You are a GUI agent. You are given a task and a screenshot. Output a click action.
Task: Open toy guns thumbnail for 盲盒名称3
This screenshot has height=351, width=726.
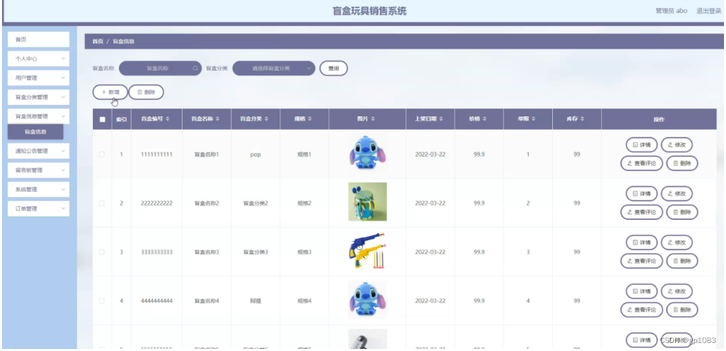(x=368, y=251)
